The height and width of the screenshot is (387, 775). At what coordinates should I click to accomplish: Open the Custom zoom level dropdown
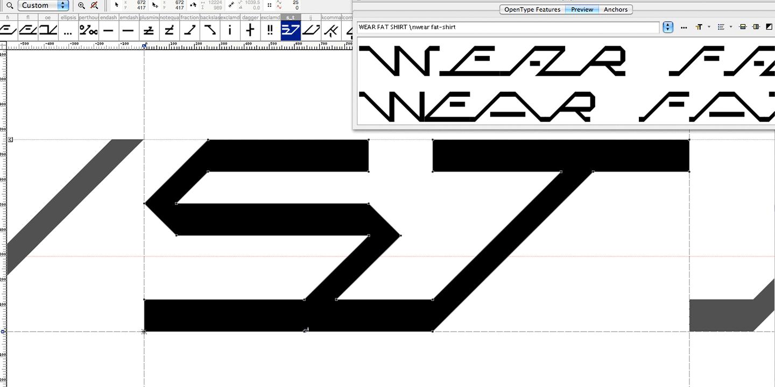43,5
